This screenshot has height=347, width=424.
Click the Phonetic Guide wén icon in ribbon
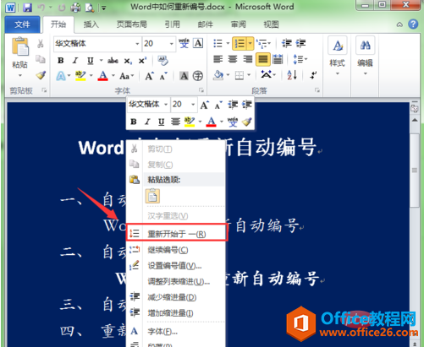(184, 43)
